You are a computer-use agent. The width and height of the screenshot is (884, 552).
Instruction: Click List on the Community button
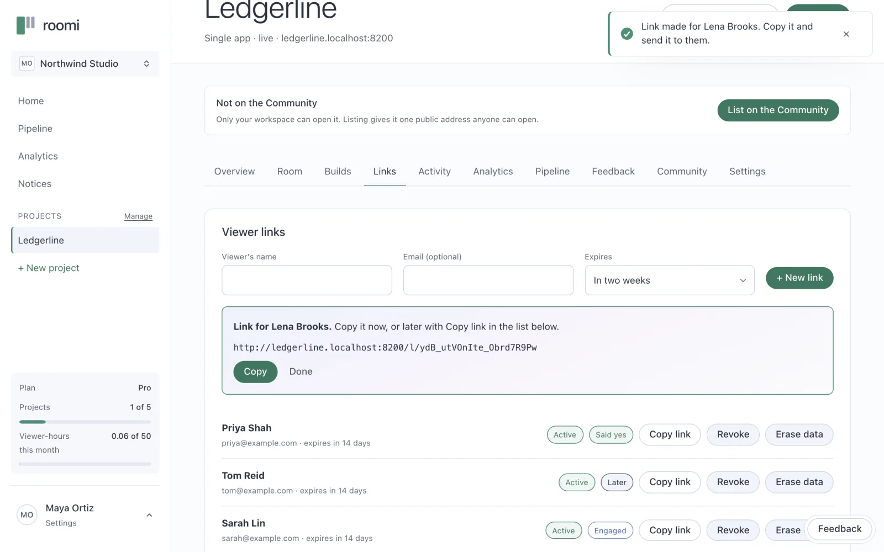click(778, 110)
